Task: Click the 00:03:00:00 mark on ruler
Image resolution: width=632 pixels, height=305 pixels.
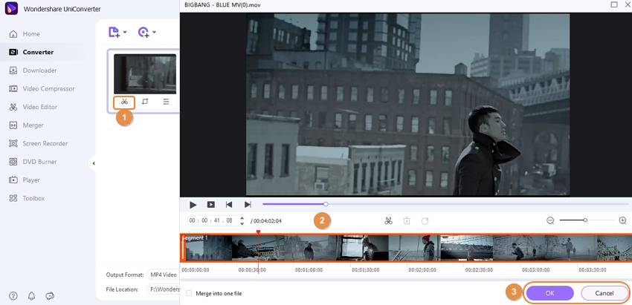Action: click(x=535, y=270)
